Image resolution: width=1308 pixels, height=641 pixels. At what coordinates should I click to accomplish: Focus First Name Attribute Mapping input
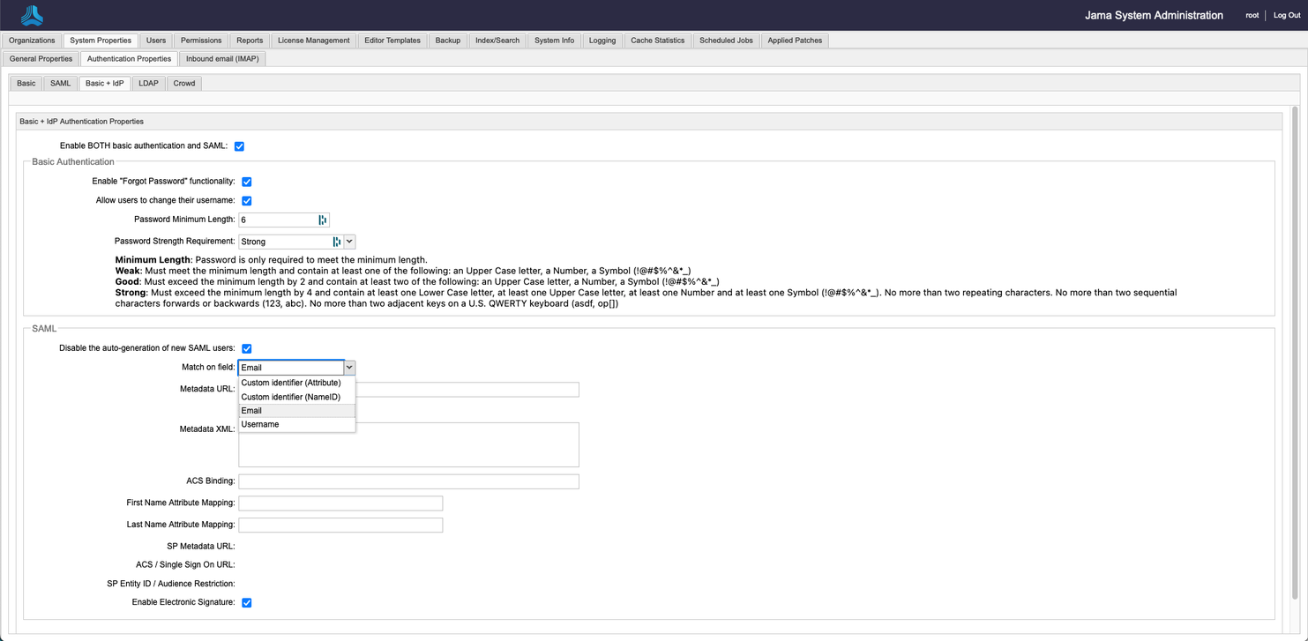[x=340, y=503]
